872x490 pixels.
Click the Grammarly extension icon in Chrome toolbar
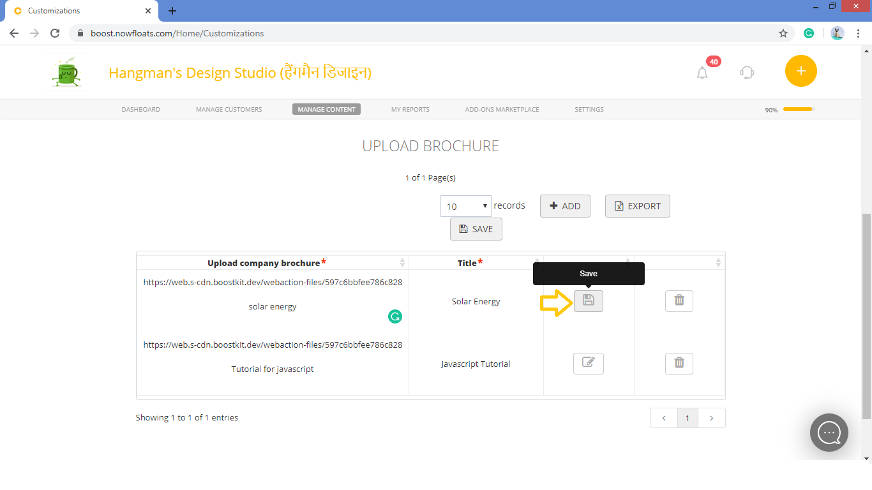(x=809, y=33)
